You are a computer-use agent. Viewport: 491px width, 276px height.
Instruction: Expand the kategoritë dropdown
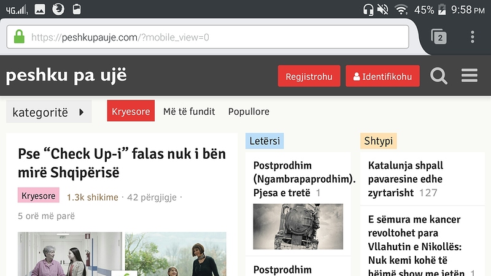click(48, 112)
